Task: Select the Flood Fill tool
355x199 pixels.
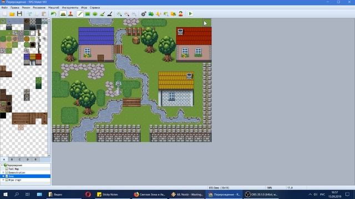Action: point(102,14)
